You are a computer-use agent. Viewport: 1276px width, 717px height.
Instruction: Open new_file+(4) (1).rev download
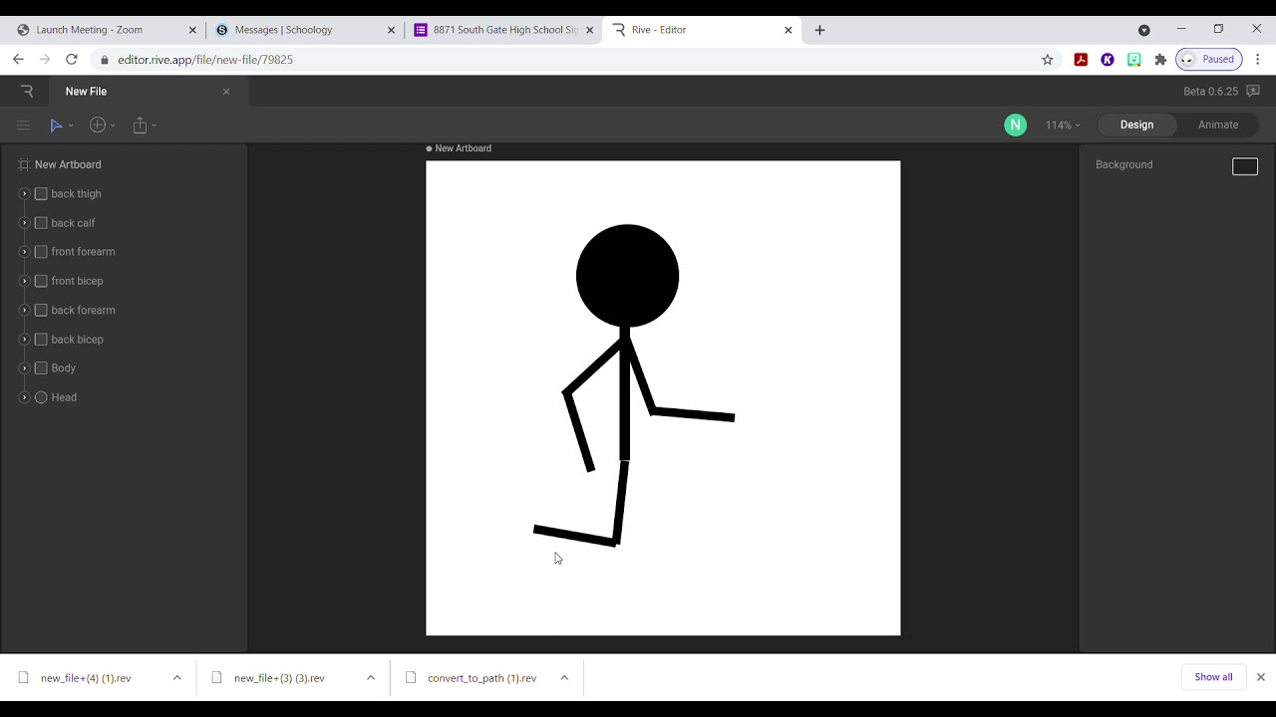(86, 678)
